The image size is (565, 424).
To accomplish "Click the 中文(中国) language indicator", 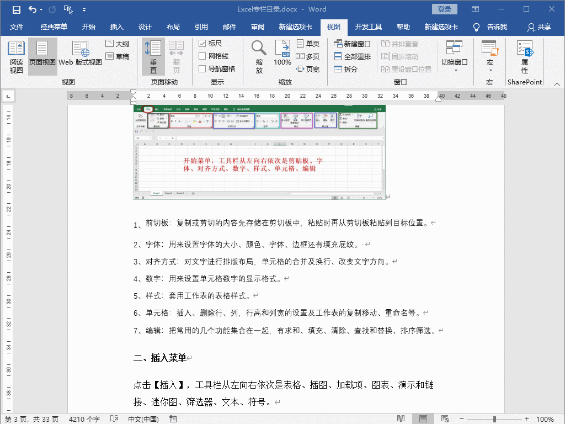I will (143, 419).
